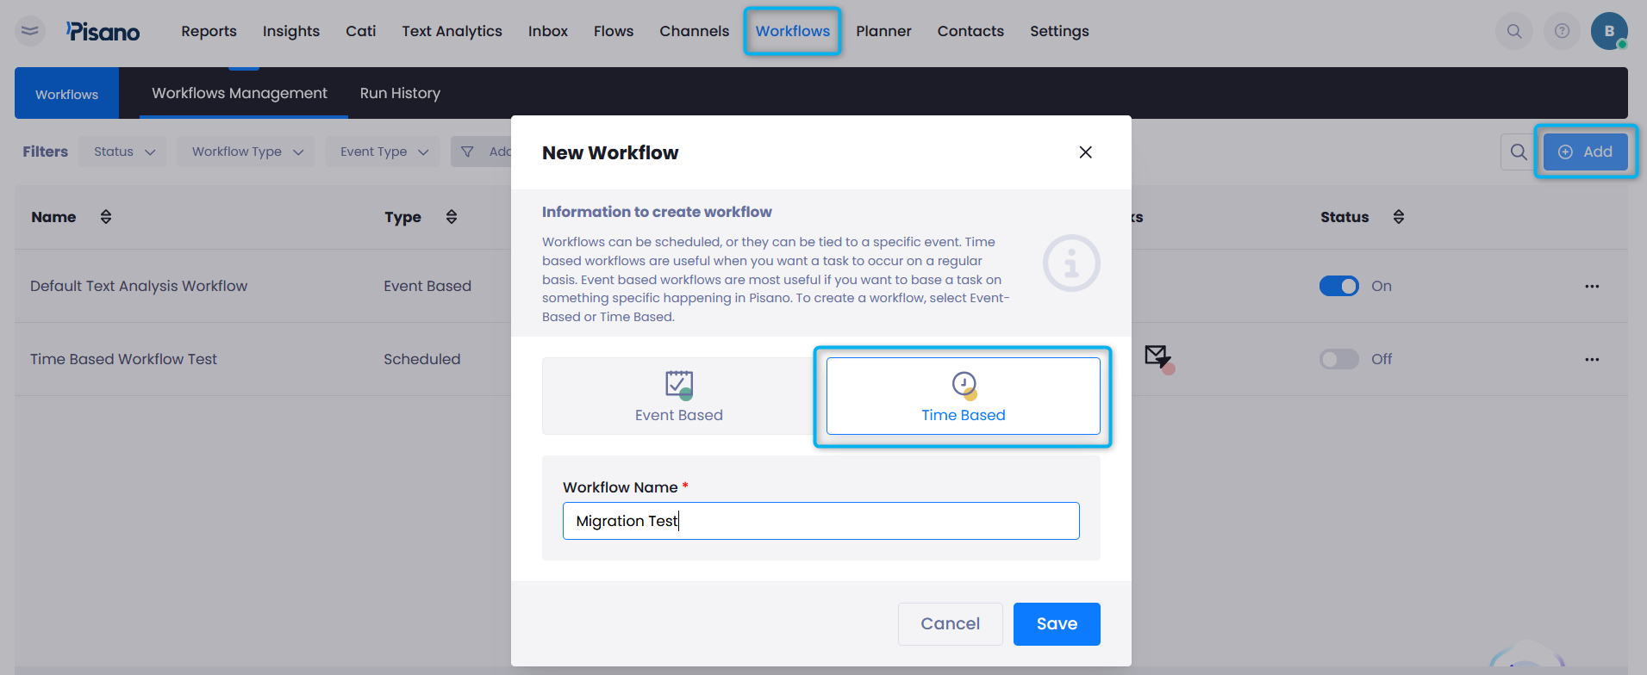Sort the table by Name column
1647x675 pixels.
click(106, 217)
